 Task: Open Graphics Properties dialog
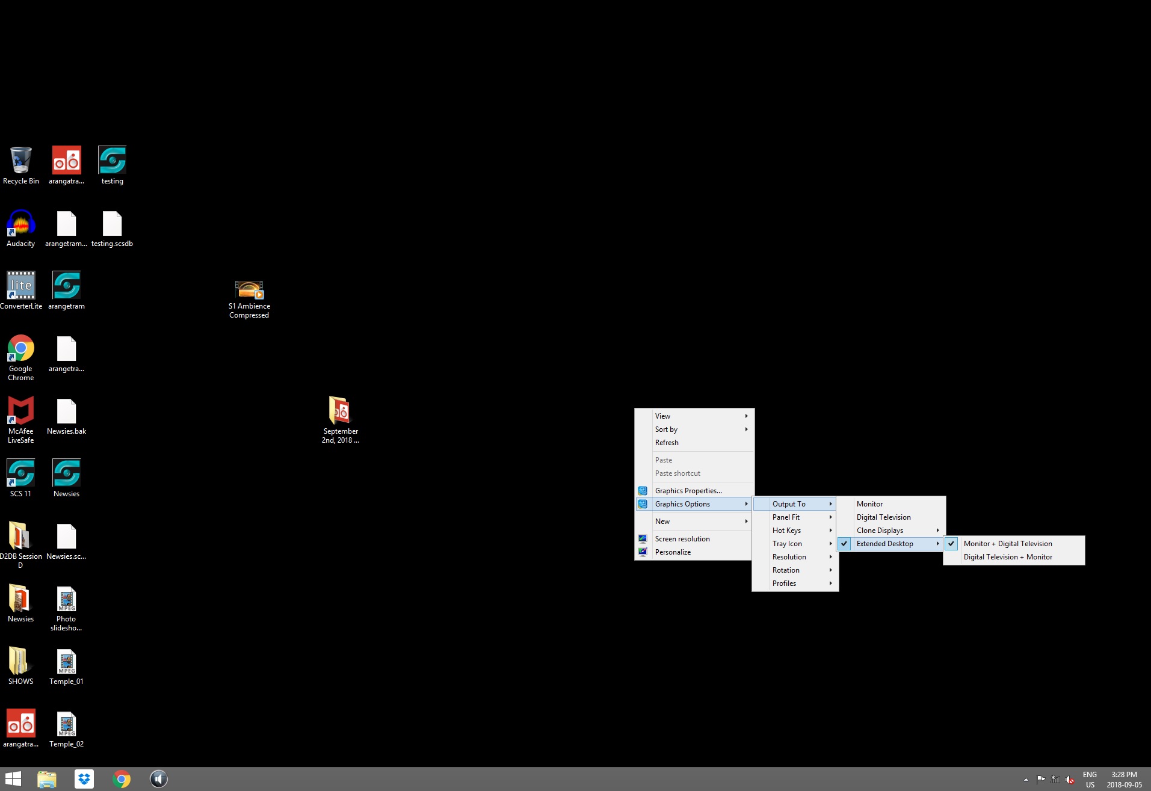pos(688,491)
